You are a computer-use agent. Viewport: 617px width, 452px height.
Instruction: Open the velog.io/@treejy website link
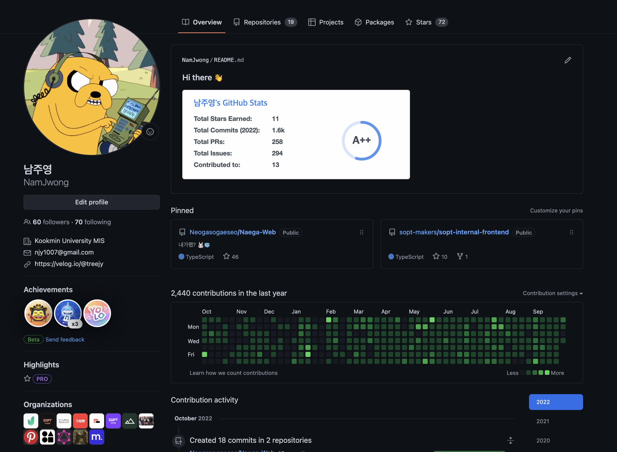coord(69,264)
